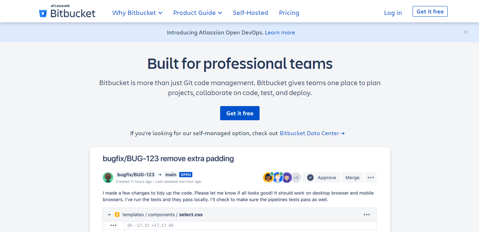The width and height of the screenshot is (479, 232).
Task: Click the solid blue Get it free button
Action: tap(240, 113)
